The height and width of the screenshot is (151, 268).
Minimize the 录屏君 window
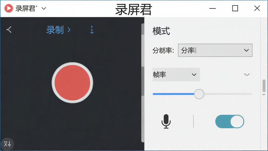(x=213, y=8)
